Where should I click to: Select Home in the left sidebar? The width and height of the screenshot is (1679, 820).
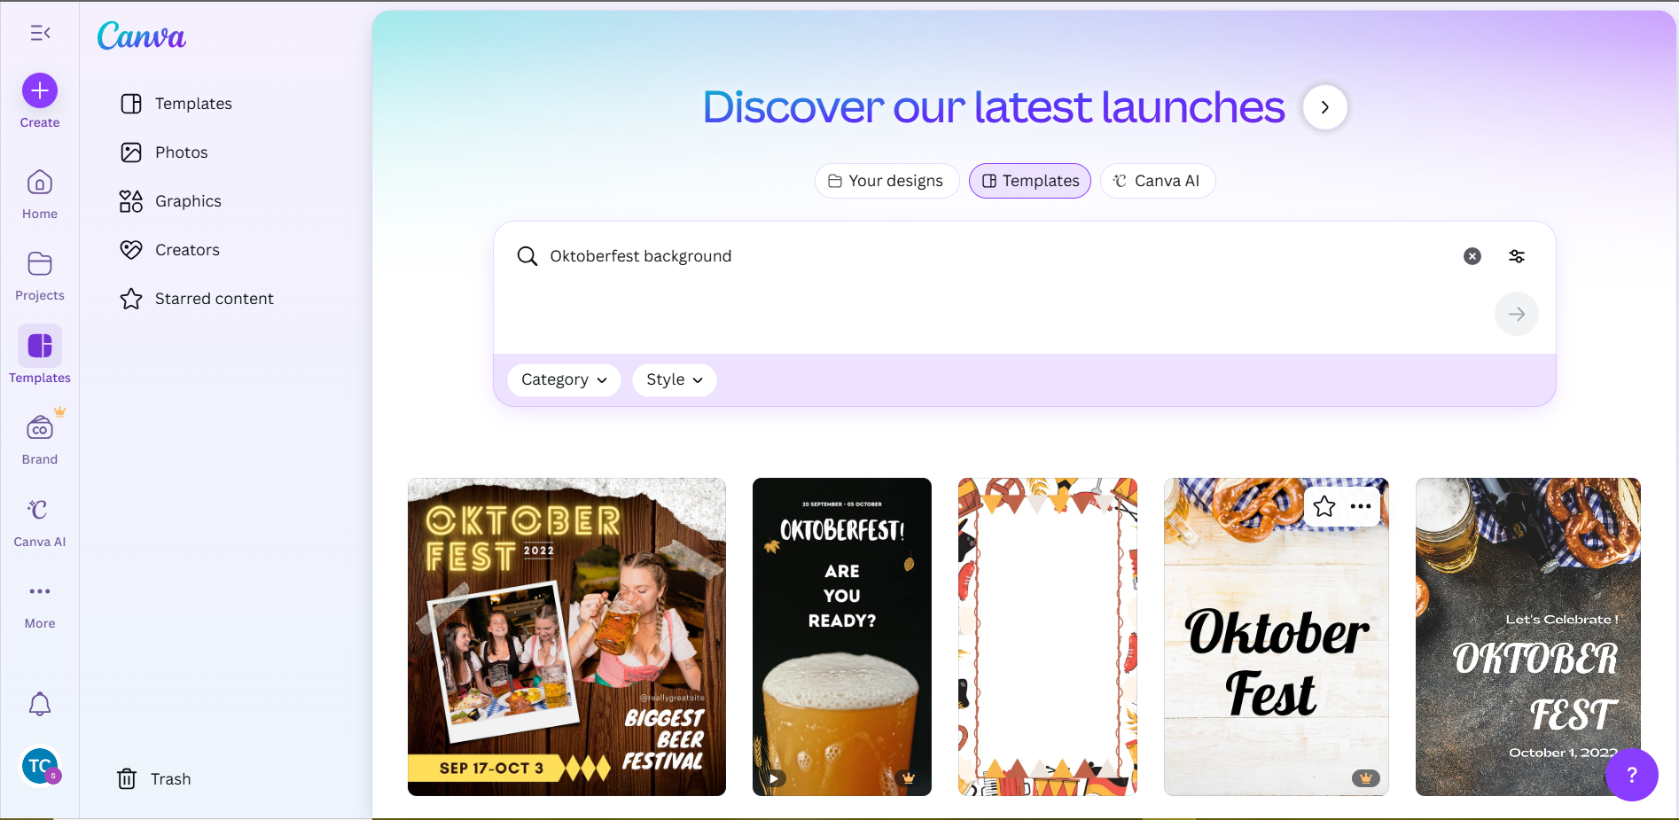click(39, 192)
